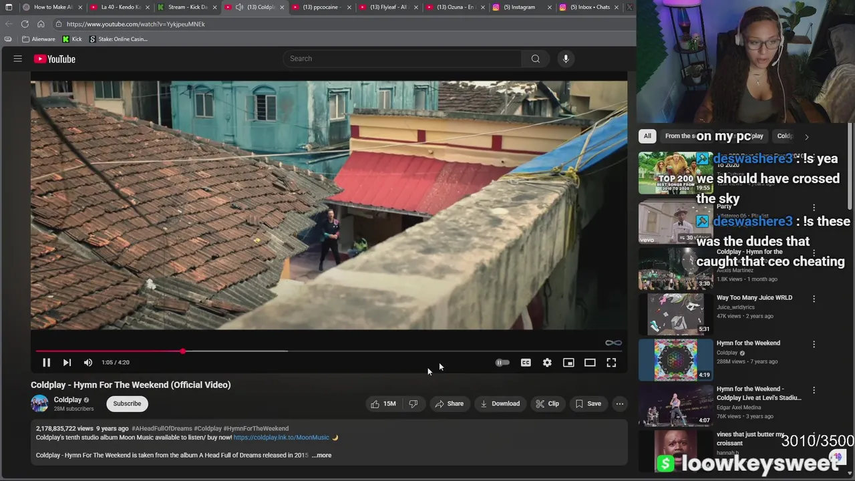Select the All filter chip
This screenshot has width=855, height=481.
coord(647,136)
